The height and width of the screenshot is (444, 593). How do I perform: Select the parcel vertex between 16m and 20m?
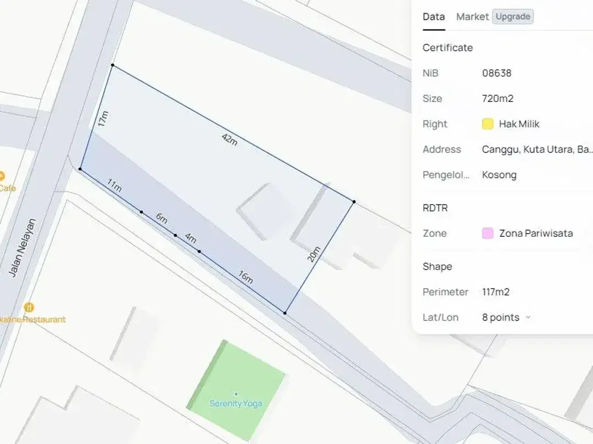coord(285,312)
